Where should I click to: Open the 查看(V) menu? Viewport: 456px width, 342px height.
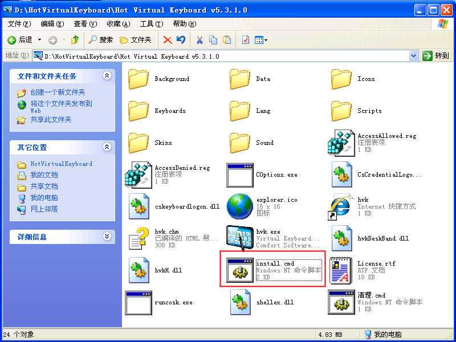point(85,24)
